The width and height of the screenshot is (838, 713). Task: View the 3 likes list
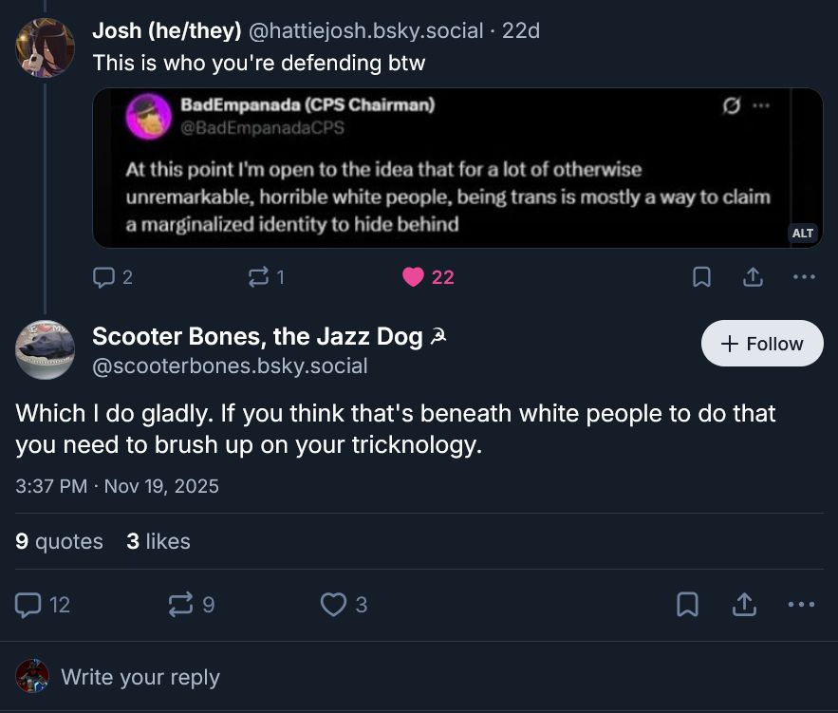pyautogui.click(x=158, y=541)
